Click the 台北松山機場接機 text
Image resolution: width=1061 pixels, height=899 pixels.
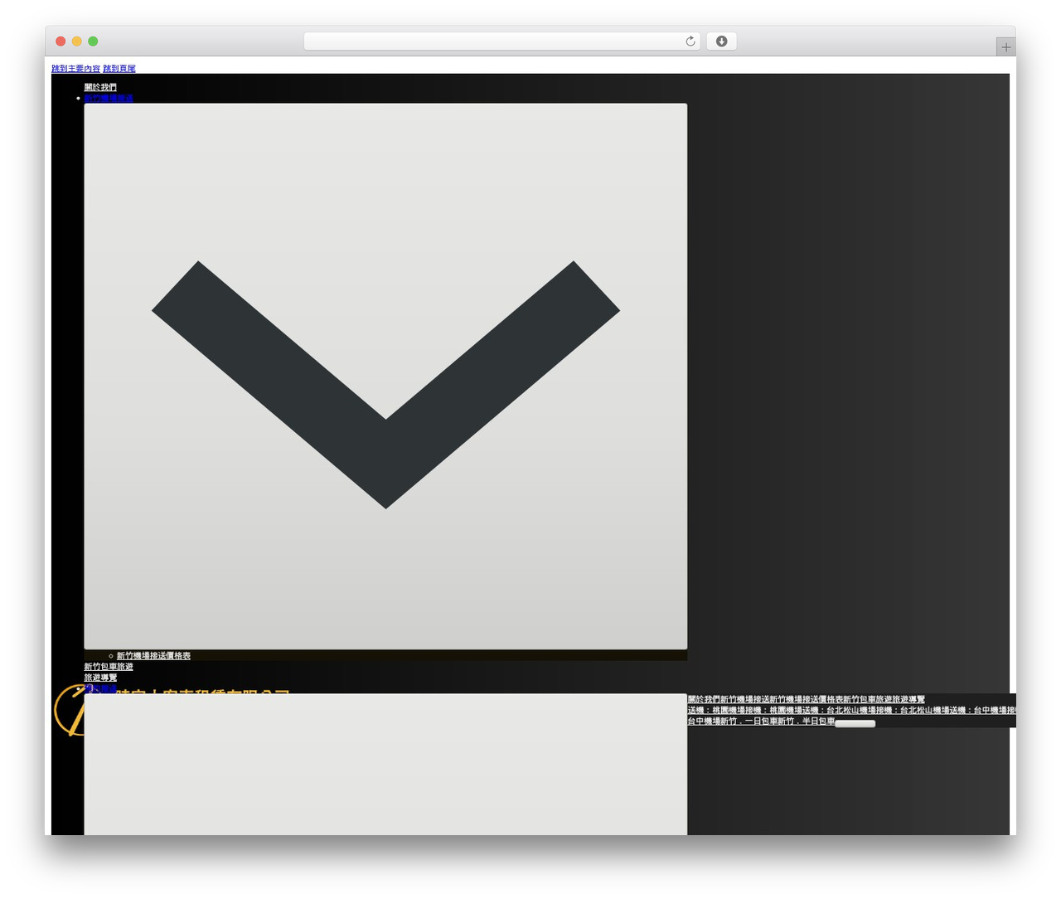(x=859, y=711)
